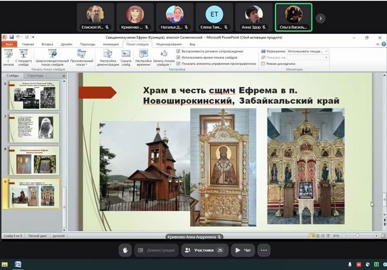
Task: Open the Participants list button
Action: tap(204, 250)
